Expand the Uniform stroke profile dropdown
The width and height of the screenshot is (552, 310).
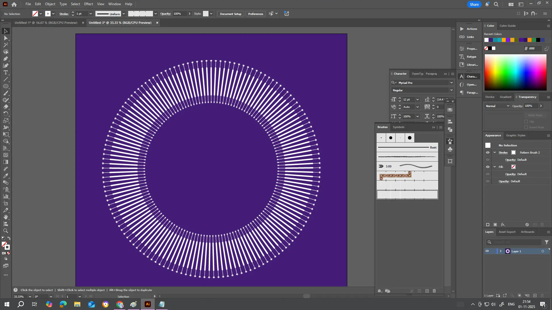point(124,13)
